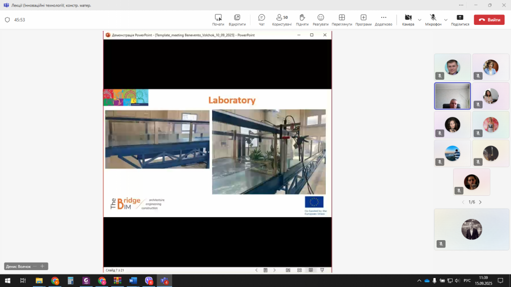Click Почати control button

218,19
